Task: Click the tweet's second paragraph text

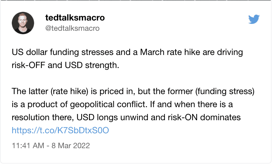Action: pyautogui.click(x=133, y=104)
